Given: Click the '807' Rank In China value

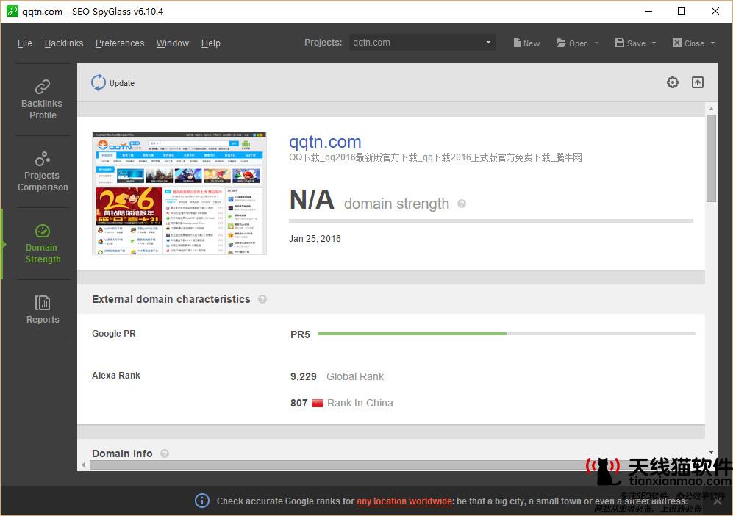Looking at the screenshot, I should coord(298,403).
